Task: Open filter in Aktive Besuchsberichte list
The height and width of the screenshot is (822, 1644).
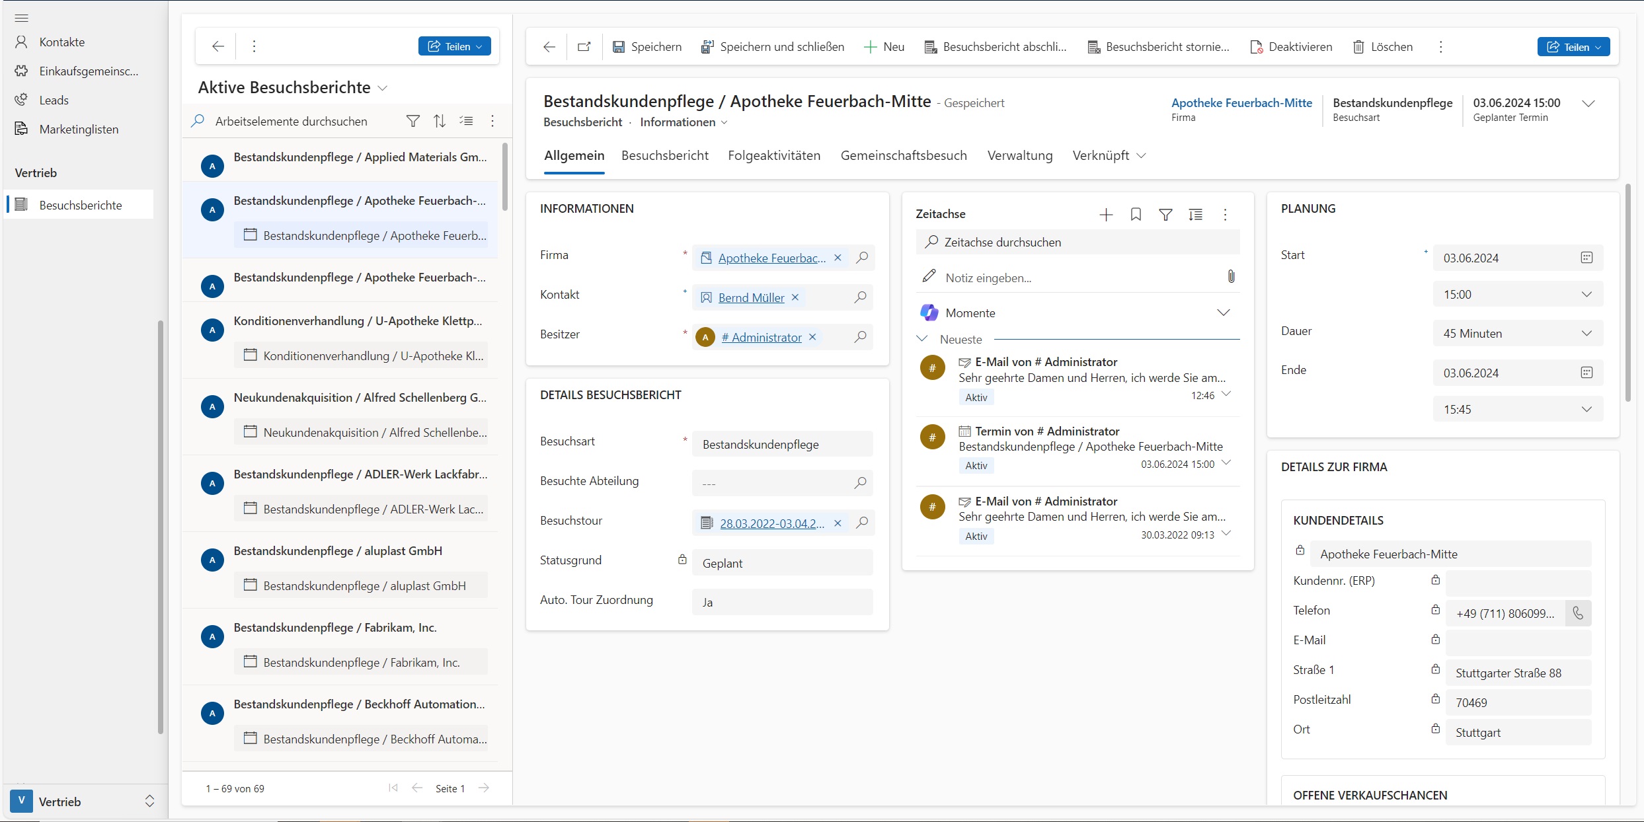Action: [412, 121]
